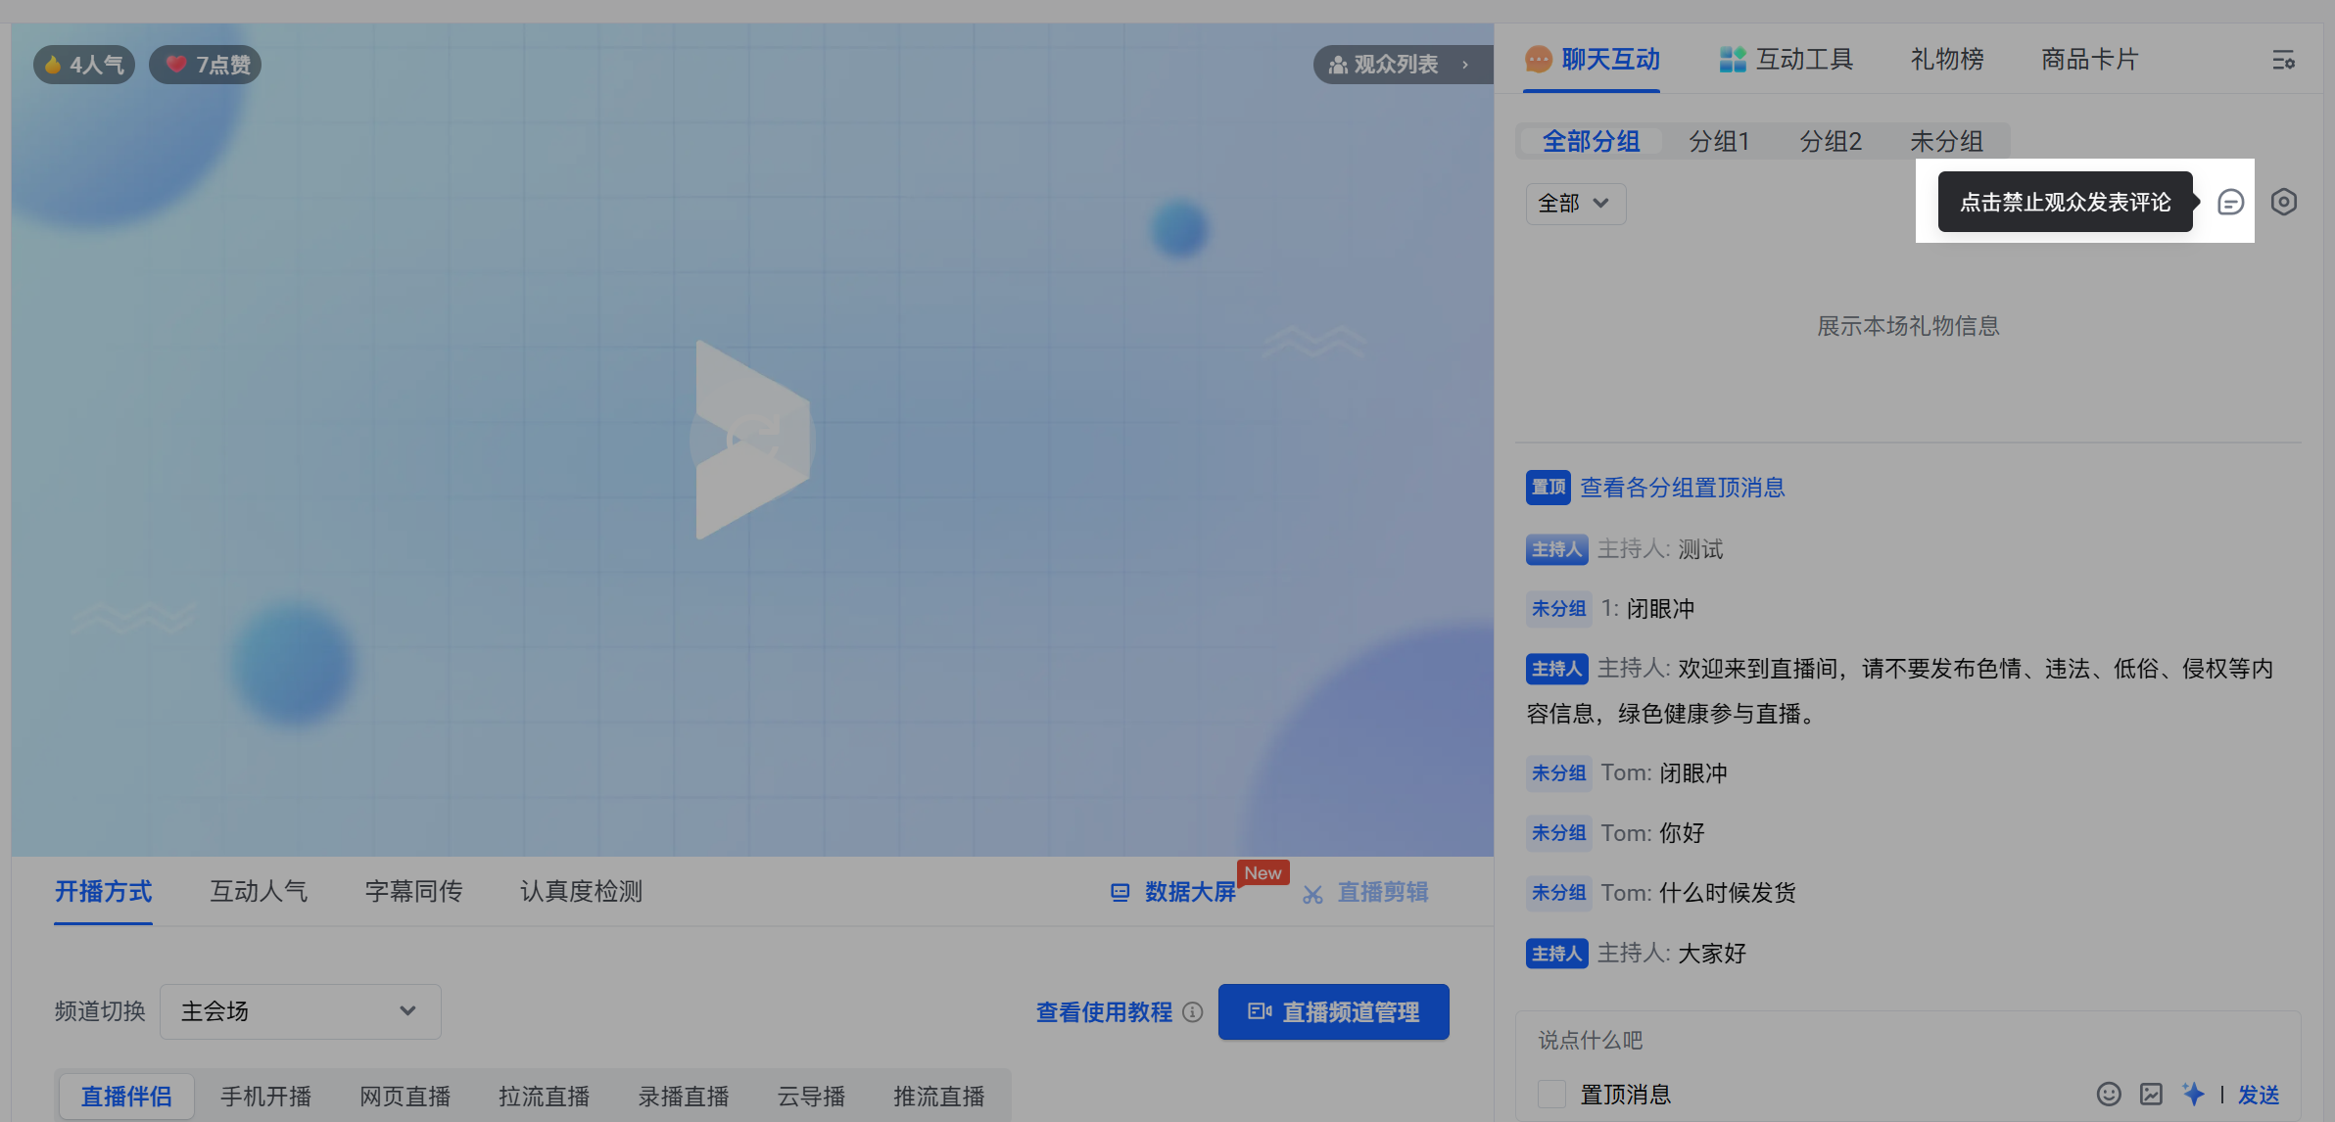The width and height of the screenshot is (2335, 1122).
Task: Click the insert image icon
Action: coord(2151,1094)
